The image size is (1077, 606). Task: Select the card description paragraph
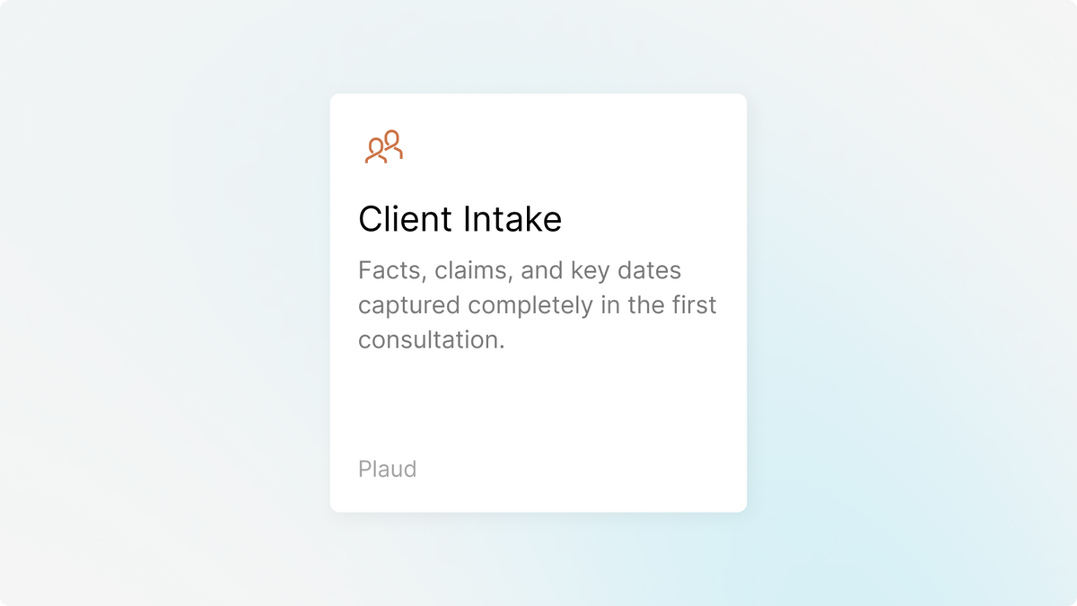coord(538,305)
